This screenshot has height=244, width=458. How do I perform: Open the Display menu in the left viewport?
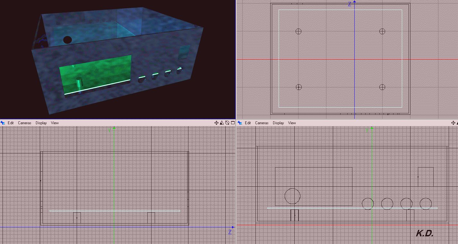tap(41, 123)
